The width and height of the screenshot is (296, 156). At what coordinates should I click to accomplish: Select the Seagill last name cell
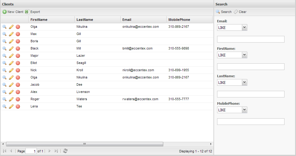(81, 63)
